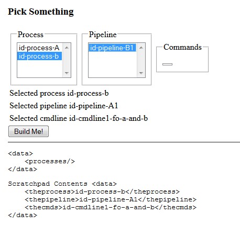Click the Pipeline list scroll-down arrow
Image resolution: width=240 pixels, height=226 pixels.
coord(141,73)
